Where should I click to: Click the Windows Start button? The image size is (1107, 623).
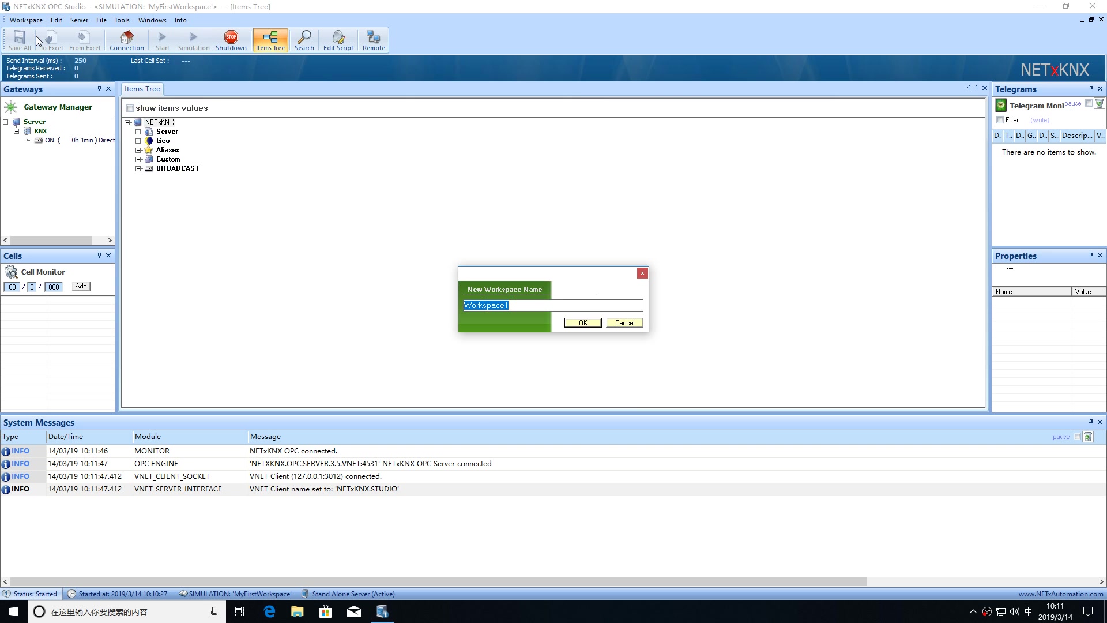coord(14,611)
